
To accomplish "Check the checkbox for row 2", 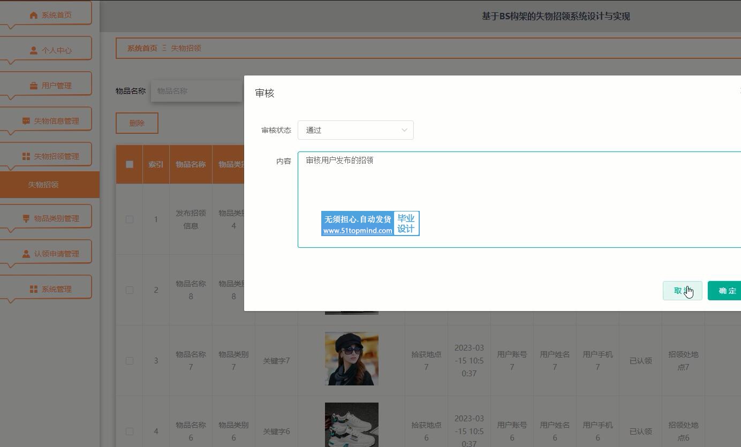I will (130, 290).
